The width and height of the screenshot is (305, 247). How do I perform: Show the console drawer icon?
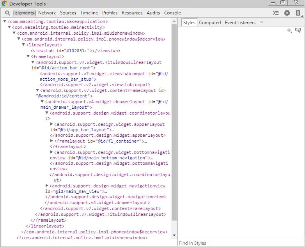click(276, 13)
